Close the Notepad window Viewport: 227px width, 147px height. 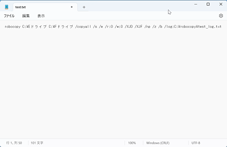coord(221,4)
